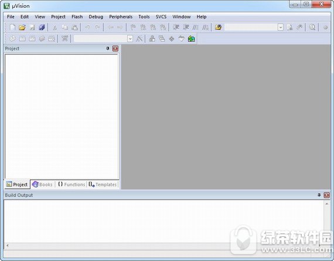Click the target selection combo field
This screenshot has height=261, width=334.
tap(101, 39)
